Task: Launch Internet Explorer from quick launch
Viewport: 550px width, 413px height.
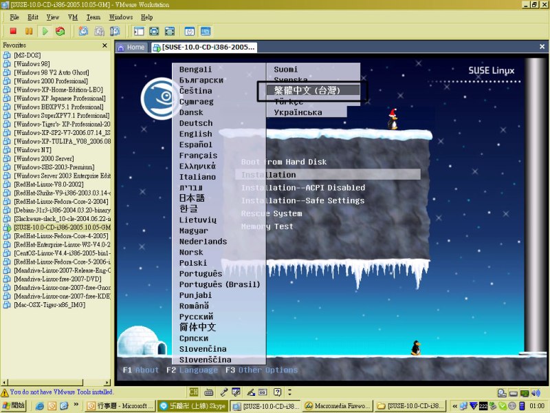Action: tap(40, 406)
